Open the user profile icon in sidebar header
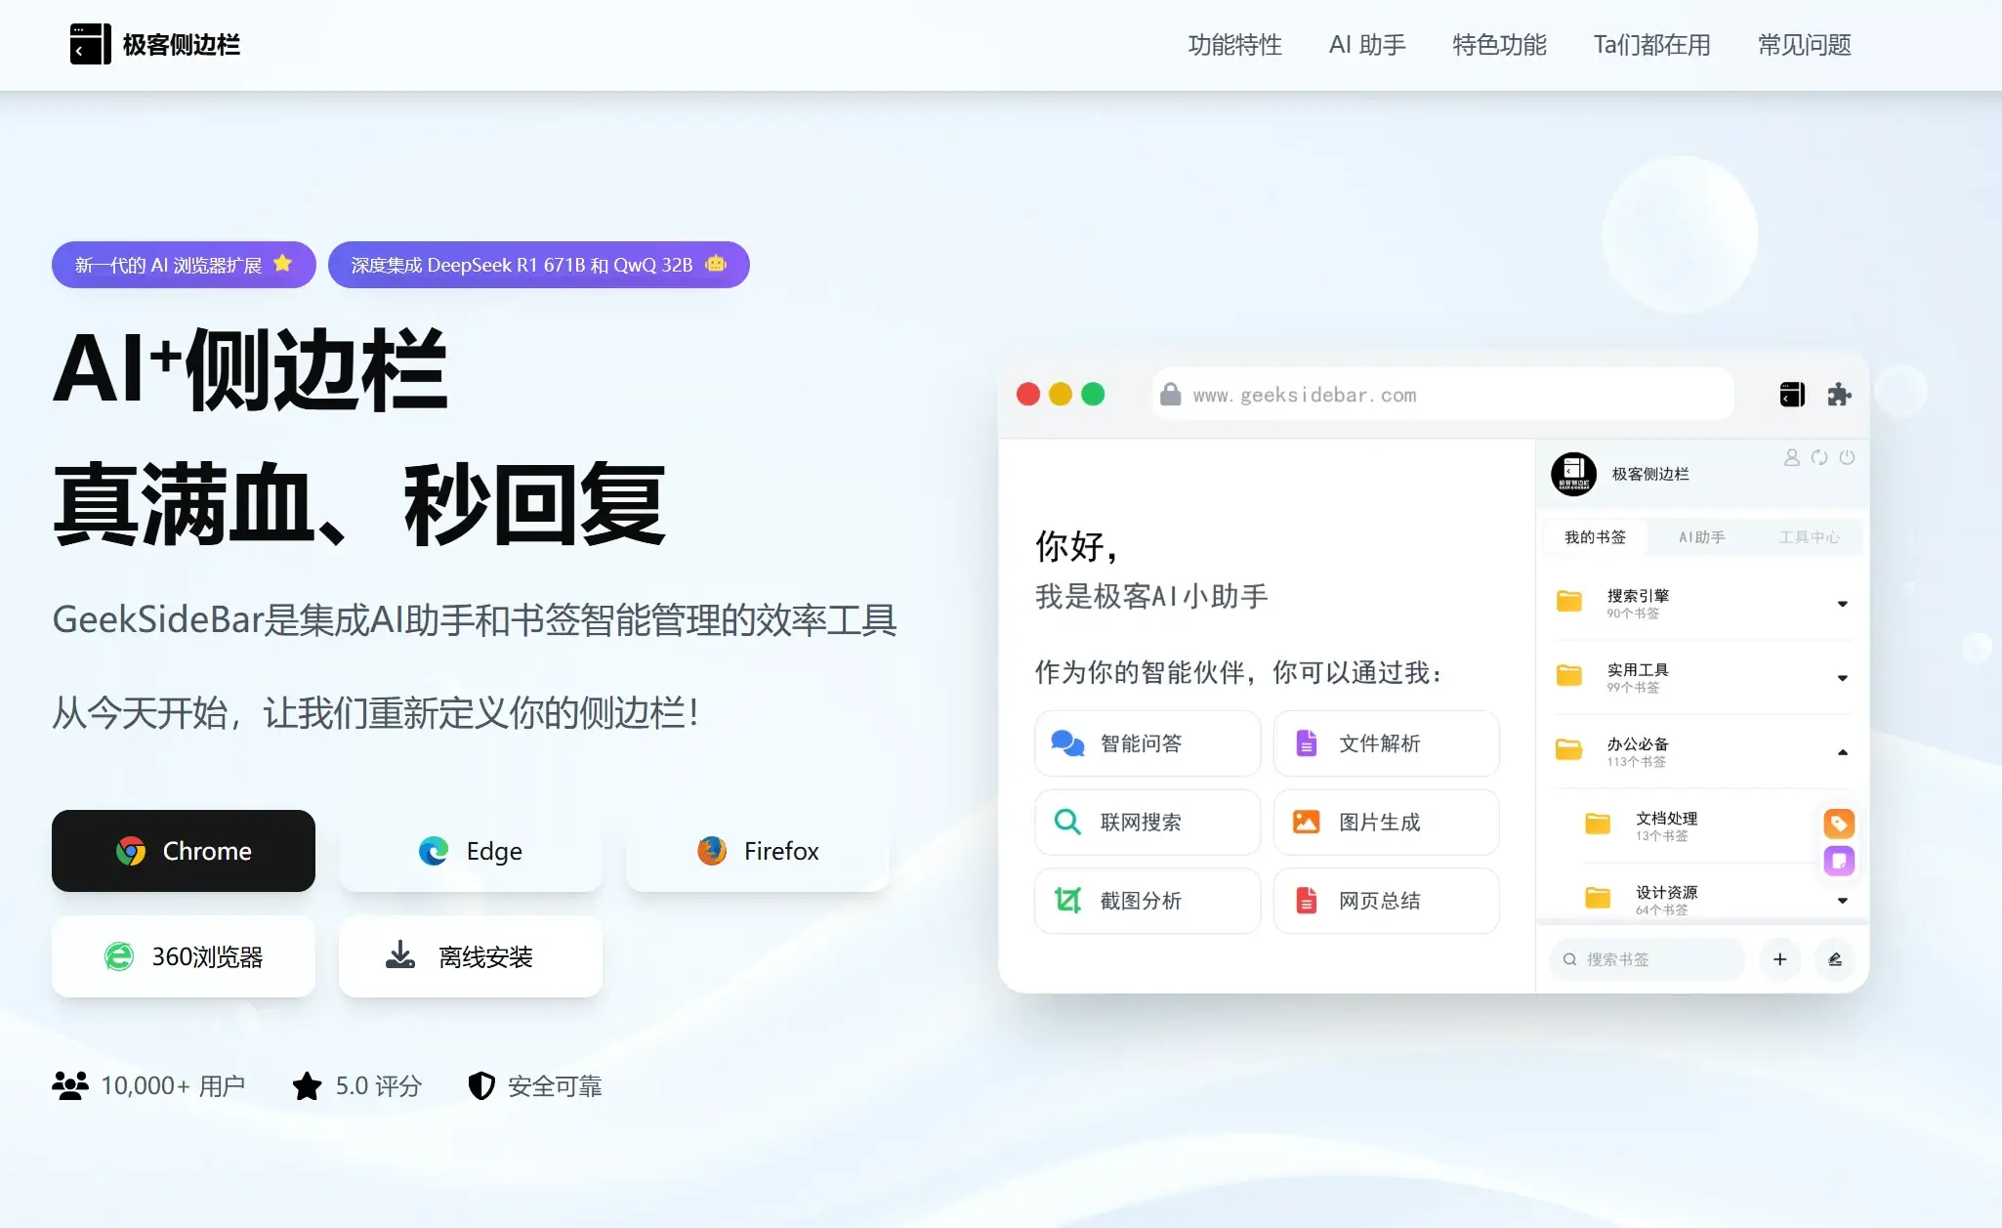2002x1228 pixels. 1792,457
